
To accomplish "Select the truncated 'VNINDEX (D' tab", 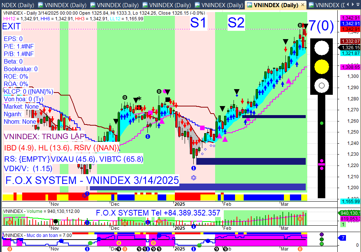I will coord(327,5).
